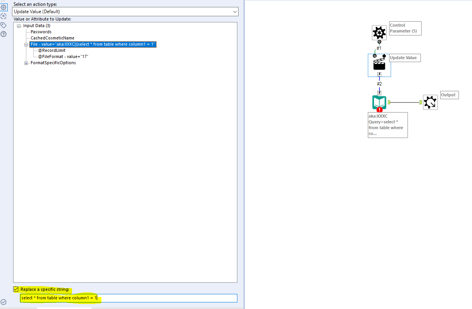472x309 pixels.
Task: Expand the FormatSpecificOptions node
Action: (26, 63)
